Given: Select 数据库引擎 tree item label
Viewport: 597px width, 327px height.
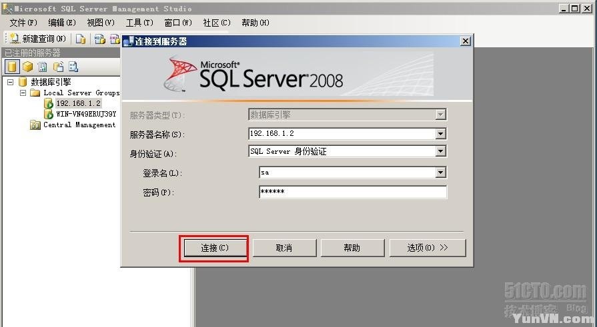Looking at the screenshot, I should pos(51,82).
